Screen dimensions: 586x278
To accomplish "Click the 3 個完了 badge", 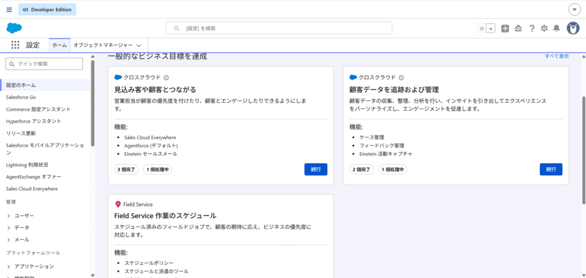I will coord(126,169).
